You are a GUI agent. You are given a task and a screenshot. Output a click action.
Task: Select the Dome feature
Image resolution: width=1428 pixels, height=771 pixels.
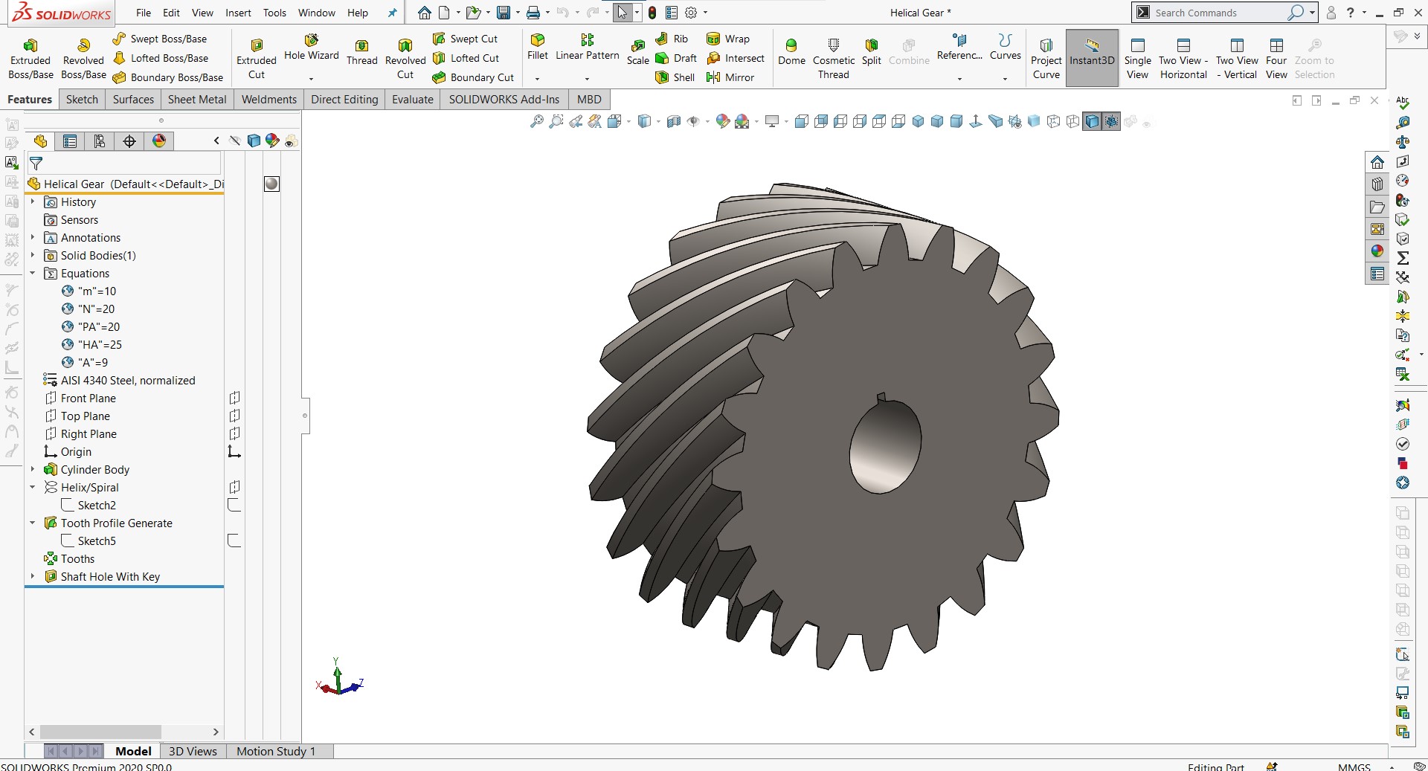point(791,52)
